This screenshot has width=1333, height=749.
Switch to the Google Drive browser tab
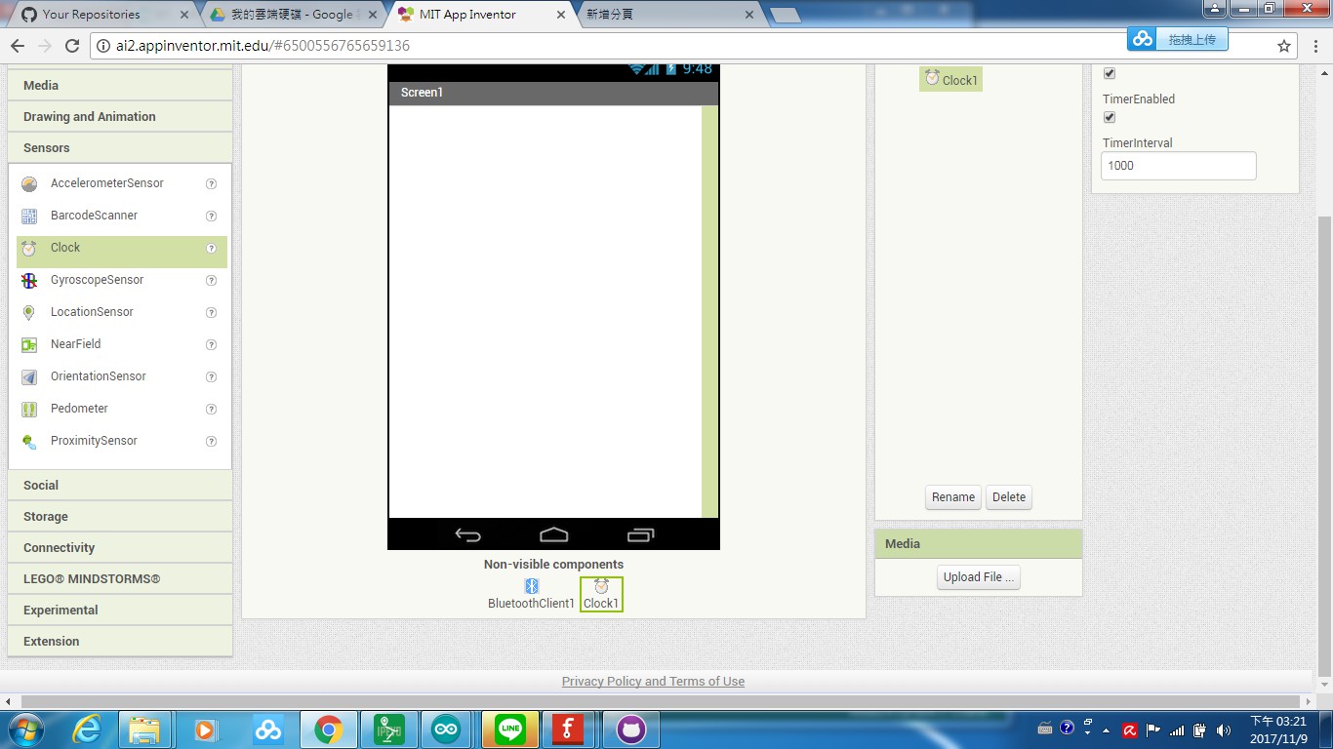click(293, 15)
